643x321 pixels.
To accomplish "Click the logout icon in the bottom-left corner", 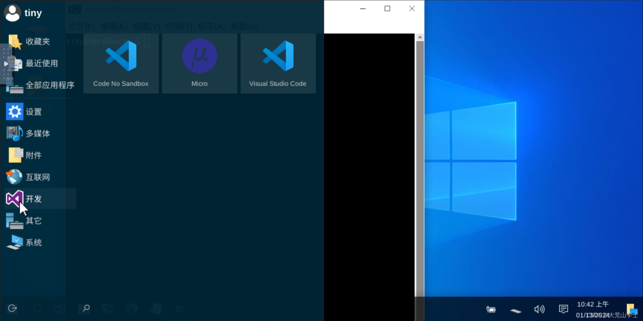I will tap(13, 309).
